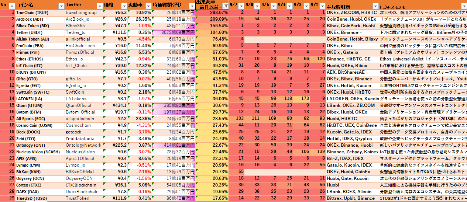Viewport: 467px width, 202px height.
Task: Open the No column filter dropdown
Action: [11, 6]
